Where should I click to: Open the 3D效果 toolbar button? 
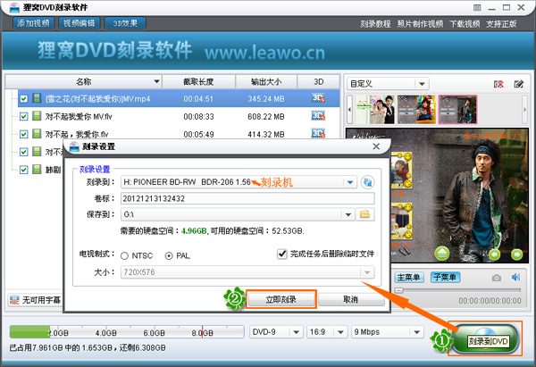[x=125, y=23]
